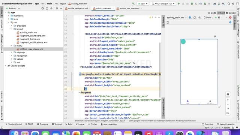Click the teal FAB in layout preview
The height and width of the screenshot is (135, 240).
coord(183,42)
